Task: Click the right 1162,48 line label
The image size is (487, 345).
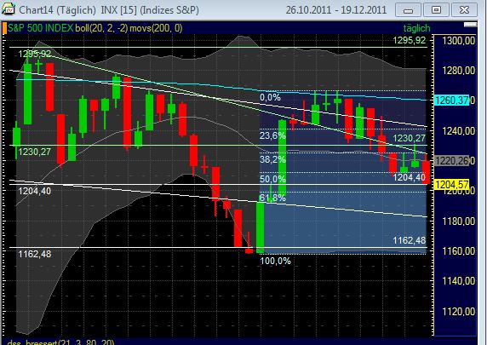Action: click(410, 240)
